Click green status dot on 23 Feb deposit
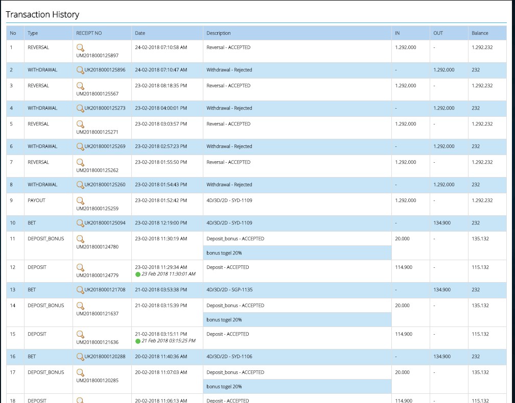Screen dimensions: 515x403 (x=138, y=274)
